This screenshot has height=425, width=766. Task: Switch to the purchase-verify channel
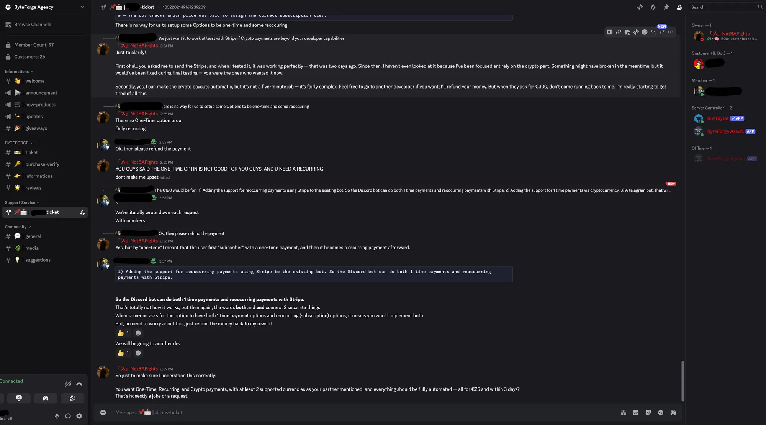(x=42, y=164)
